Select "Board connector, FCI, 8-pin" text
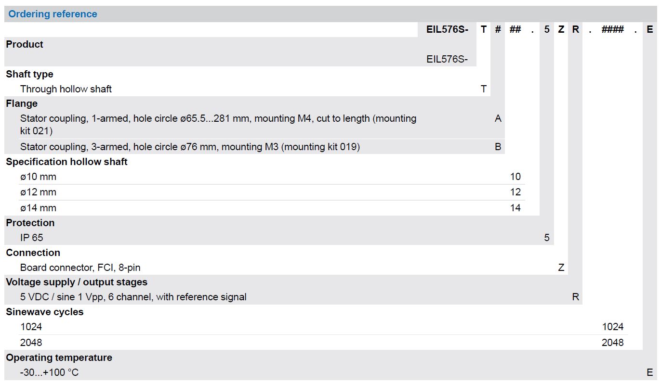Image resolution: width=661 pixels, height=384 pixels. point(80,268)
